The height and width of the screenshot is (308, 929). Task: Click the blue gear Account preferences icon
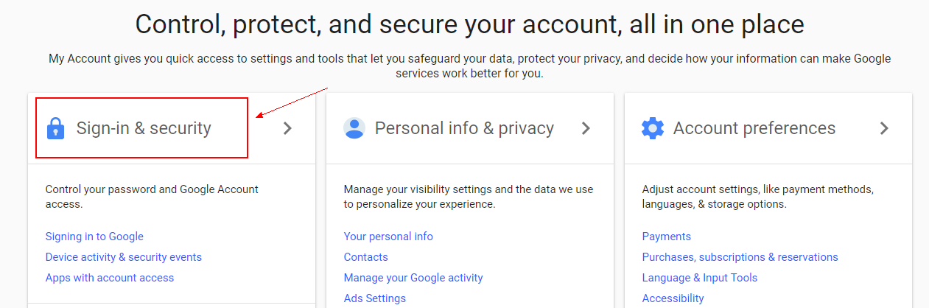pyautogui.click(x=653, y=128)
